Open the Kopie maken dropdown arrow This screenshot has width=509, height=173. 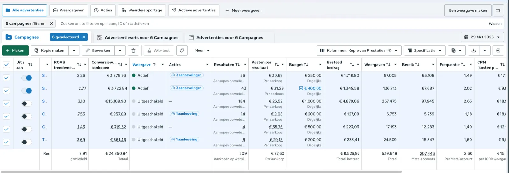point(74,50)
